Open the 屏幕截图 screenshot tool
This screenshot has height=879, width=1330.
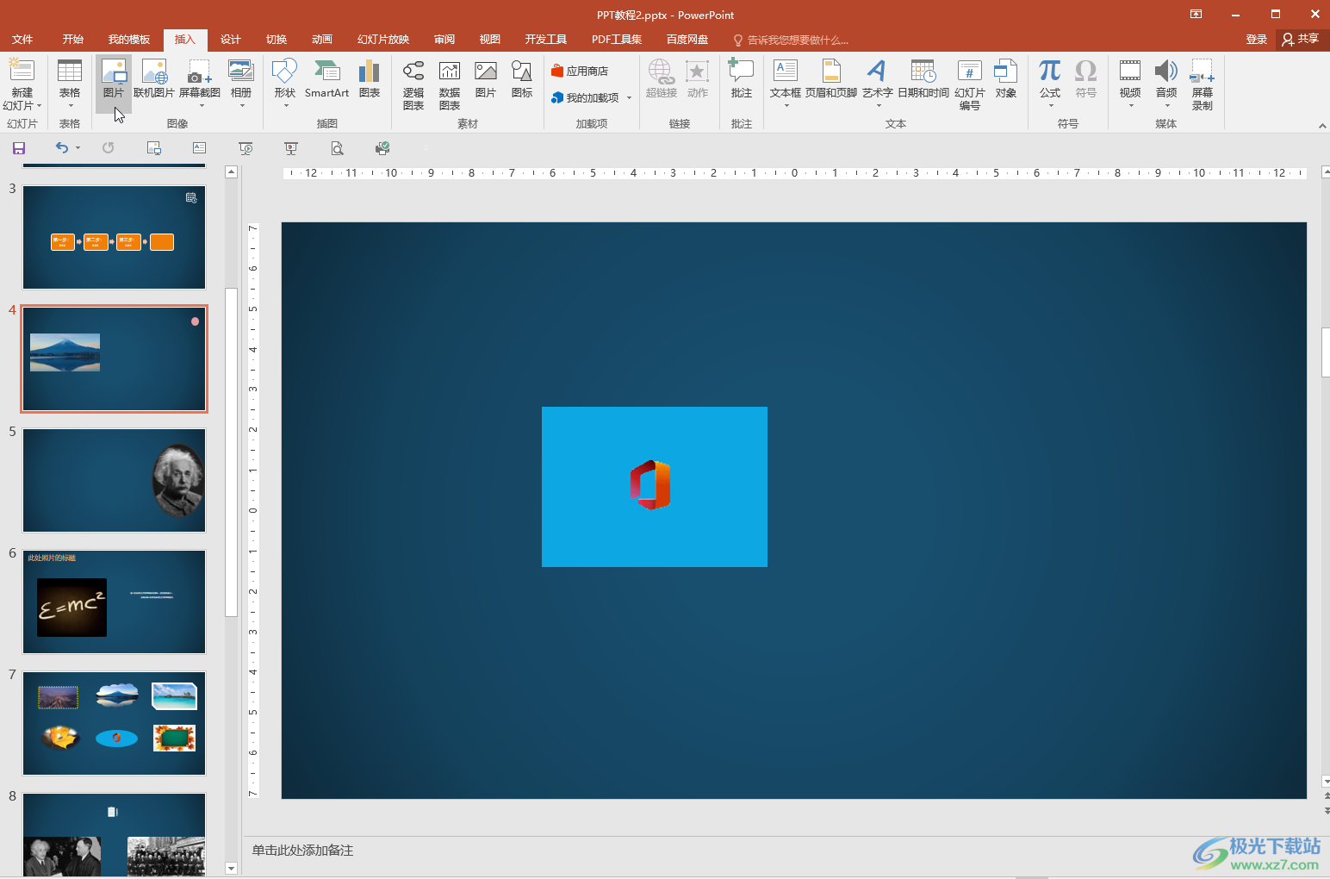[200, 84]
